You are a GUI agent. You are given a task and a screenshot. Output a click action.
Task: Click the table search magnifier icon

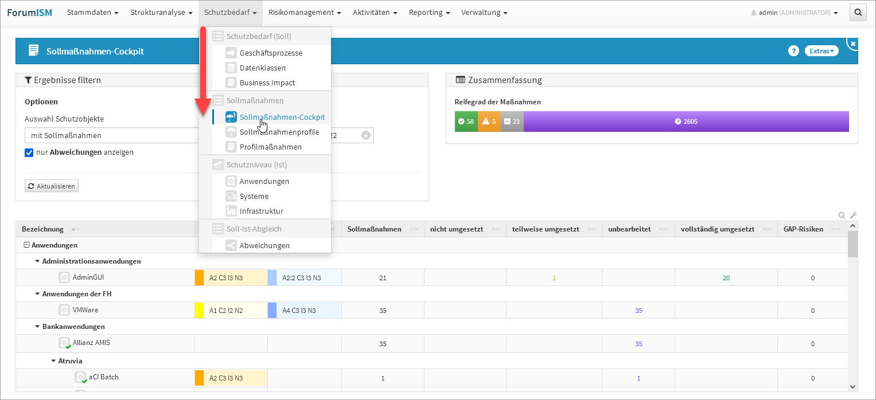[x=842, y=215]
